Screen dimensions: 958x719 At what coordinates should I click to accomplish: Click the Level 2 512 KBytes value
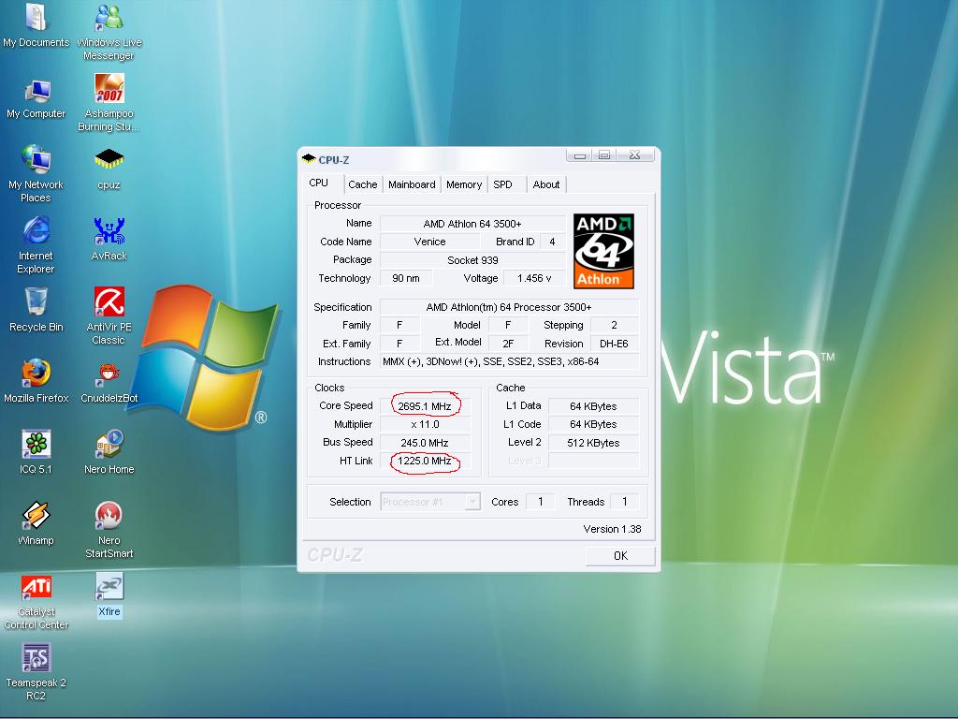(x=593, y=443)
